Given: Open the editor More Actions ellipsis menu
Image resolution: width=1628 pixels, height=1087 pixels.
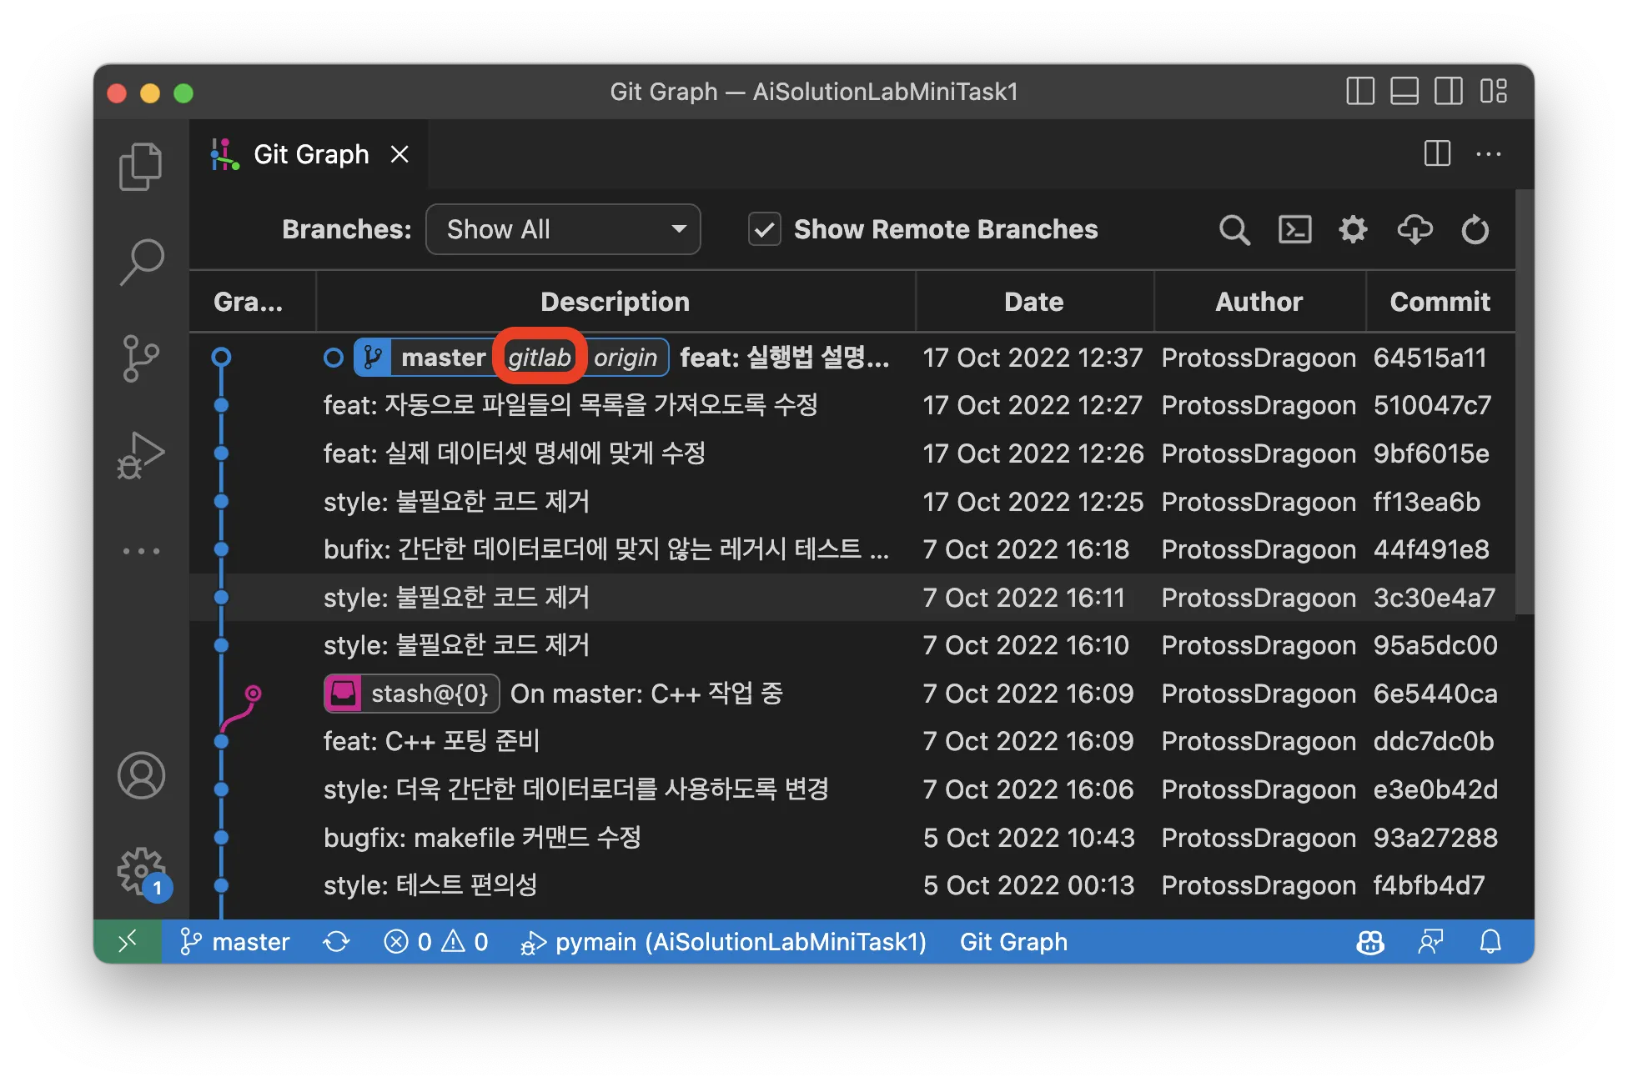Looking at the screenshot, I should click(x=1488, y=154).
